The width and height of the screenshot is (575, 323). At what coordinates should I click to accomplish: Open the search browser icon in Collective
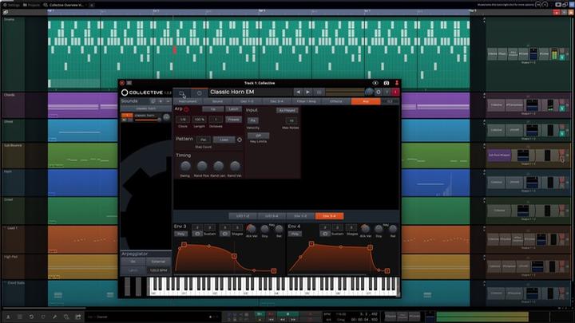182,93
